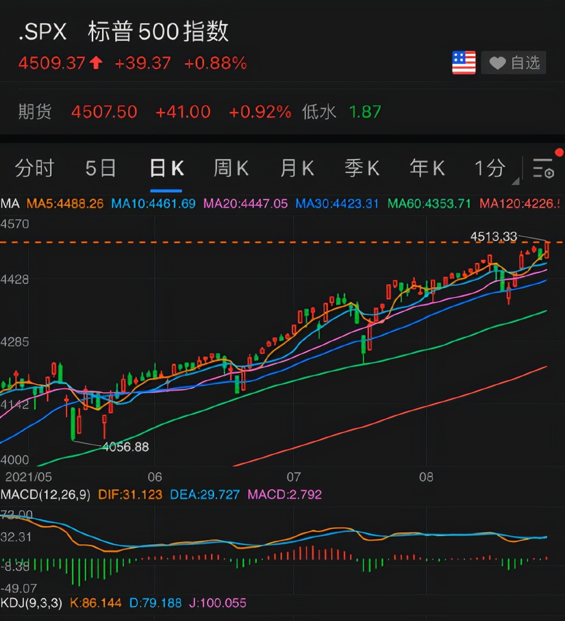The image size is (565, 621).
Task: Click the MA60:4353.71 indicator value
Action: (x=429, y=204)
